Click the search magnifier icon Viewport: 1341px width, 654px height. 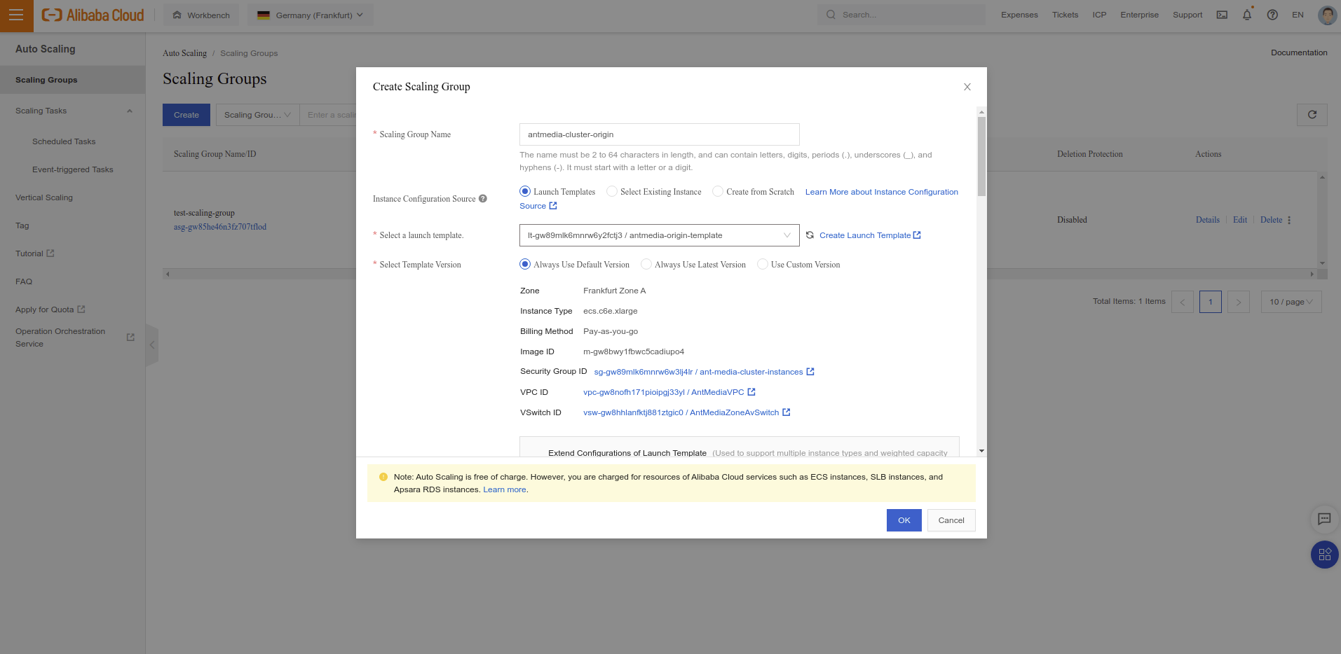831,15
